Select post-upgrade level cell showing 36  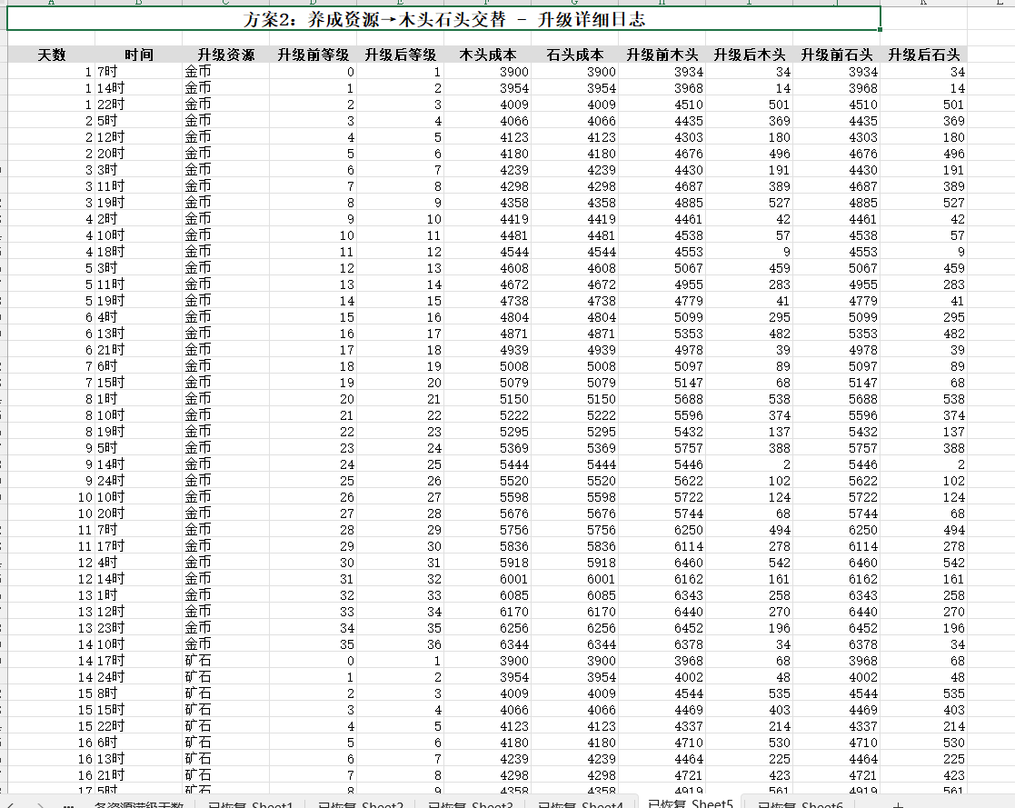click(x=400, y=644)
